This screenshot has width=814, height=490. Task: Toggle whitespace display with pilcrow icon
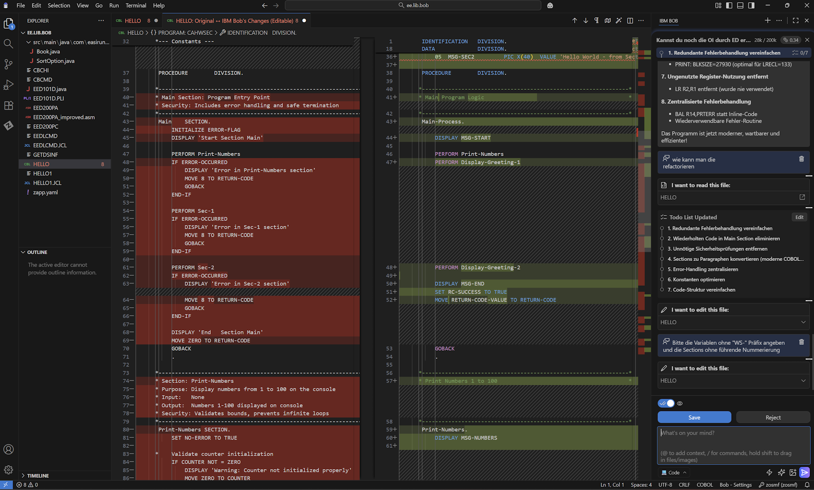[596, 20]
